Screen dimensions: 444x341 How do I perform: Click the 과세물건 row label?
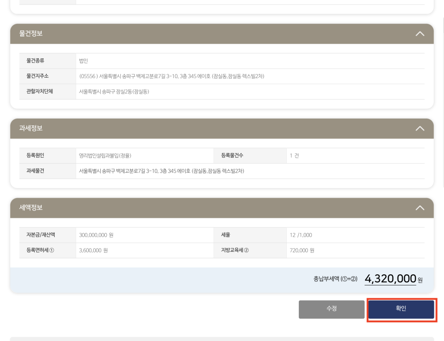35,170
